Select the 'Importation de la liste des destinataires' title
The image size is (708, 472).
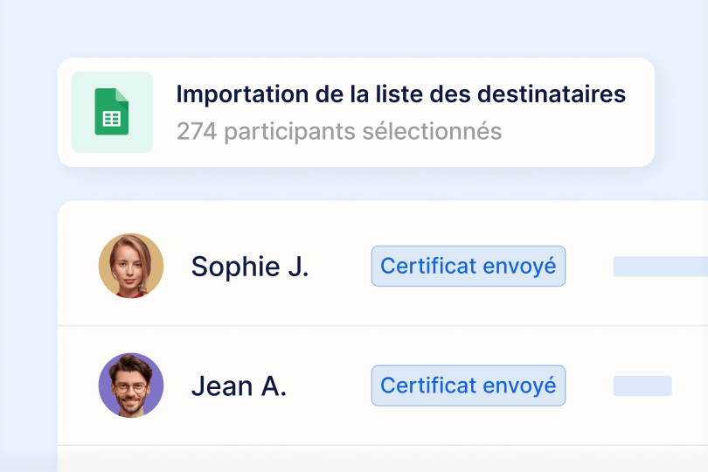[x=400, y=94]
